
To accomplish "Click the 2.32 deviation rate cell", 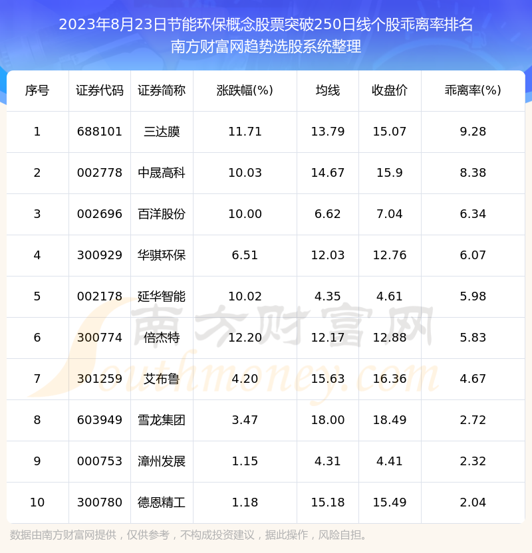I will pos(473,461).
